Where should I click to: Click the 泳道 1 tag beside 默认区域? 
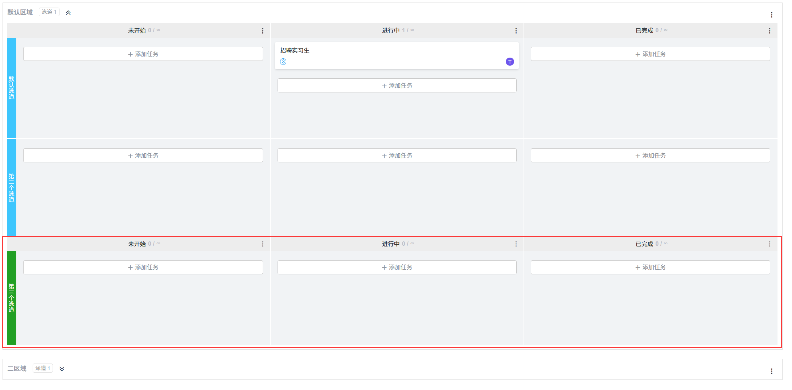point(49,12)
